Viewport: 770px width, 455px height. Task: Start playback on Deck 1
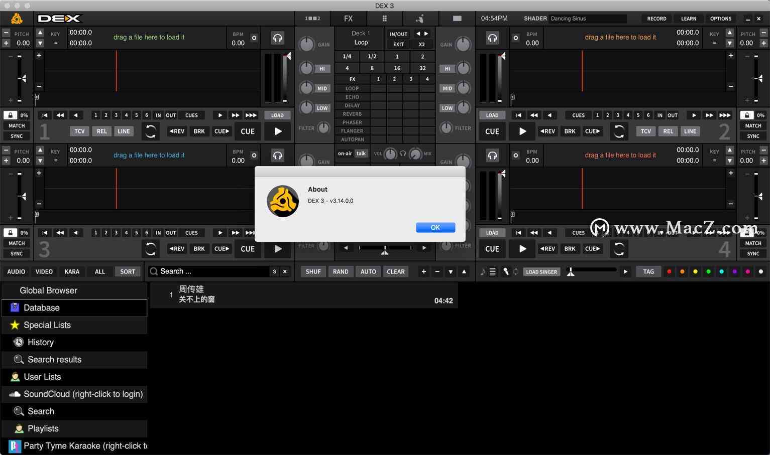point(278,131)
